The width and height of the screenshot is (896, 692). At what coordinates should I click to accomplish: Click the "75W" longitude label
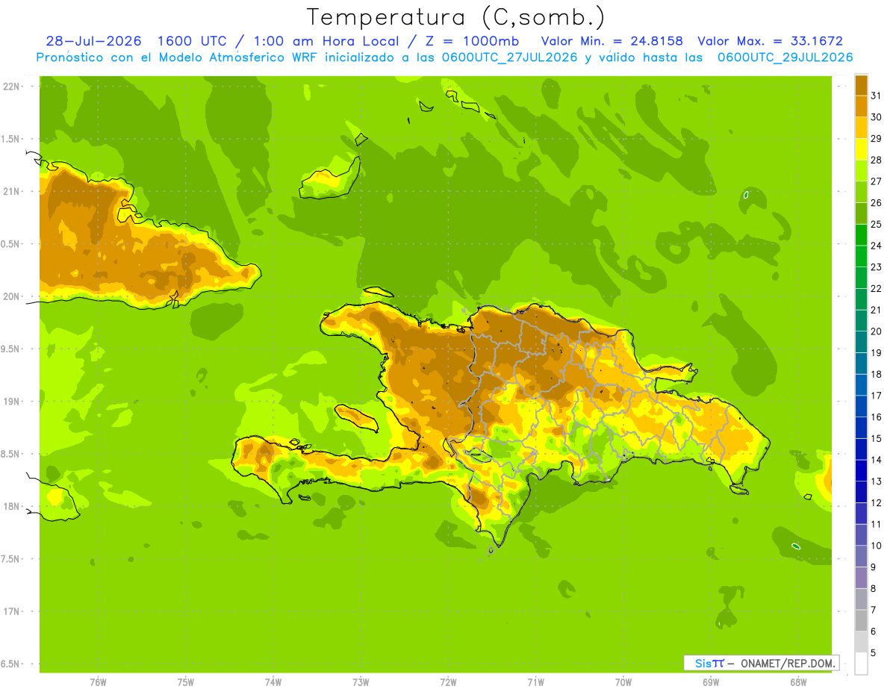pyautogui.click(x=186, y=682)
